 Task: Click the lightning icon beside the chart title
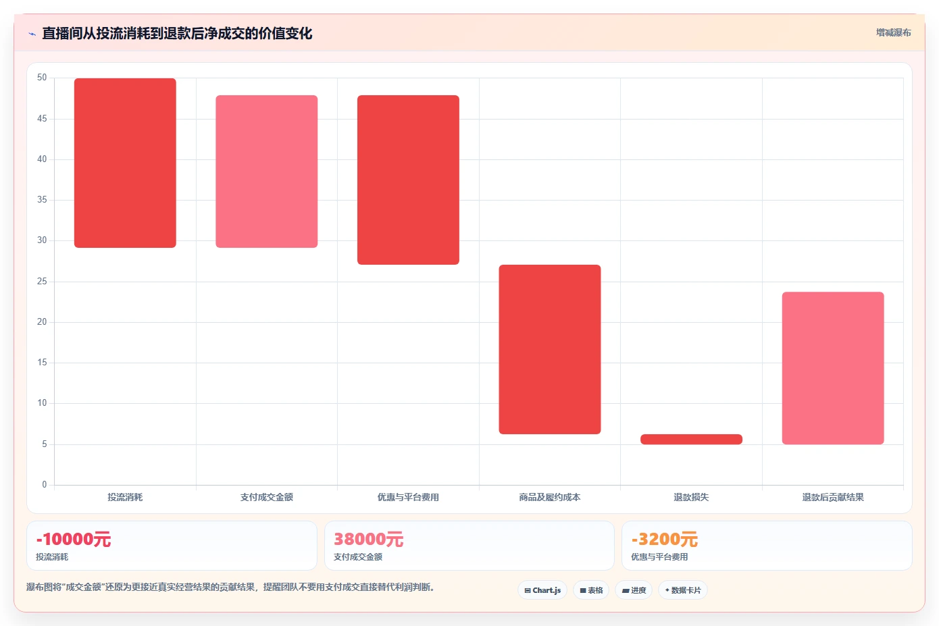coord(32,34)
